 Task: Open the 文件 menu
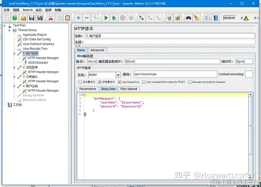[7, 10]
